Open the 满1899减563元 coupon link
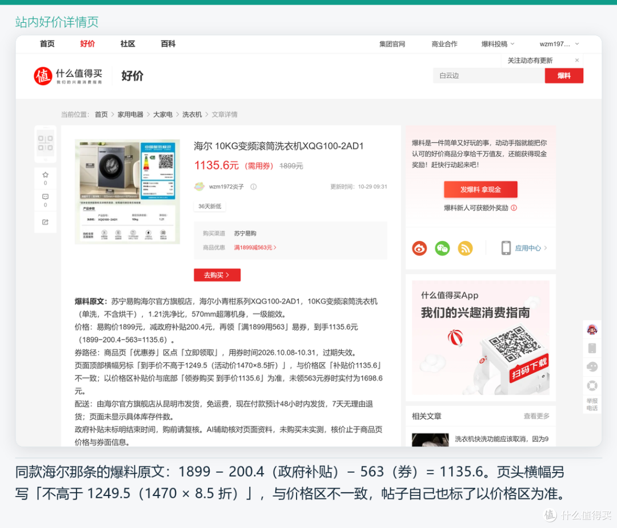 [255, 247]
